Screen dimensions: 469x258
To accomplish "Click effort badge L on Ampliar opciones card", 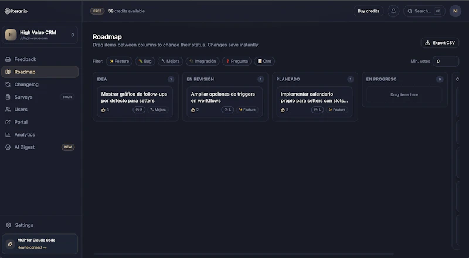I will (227, 110).
